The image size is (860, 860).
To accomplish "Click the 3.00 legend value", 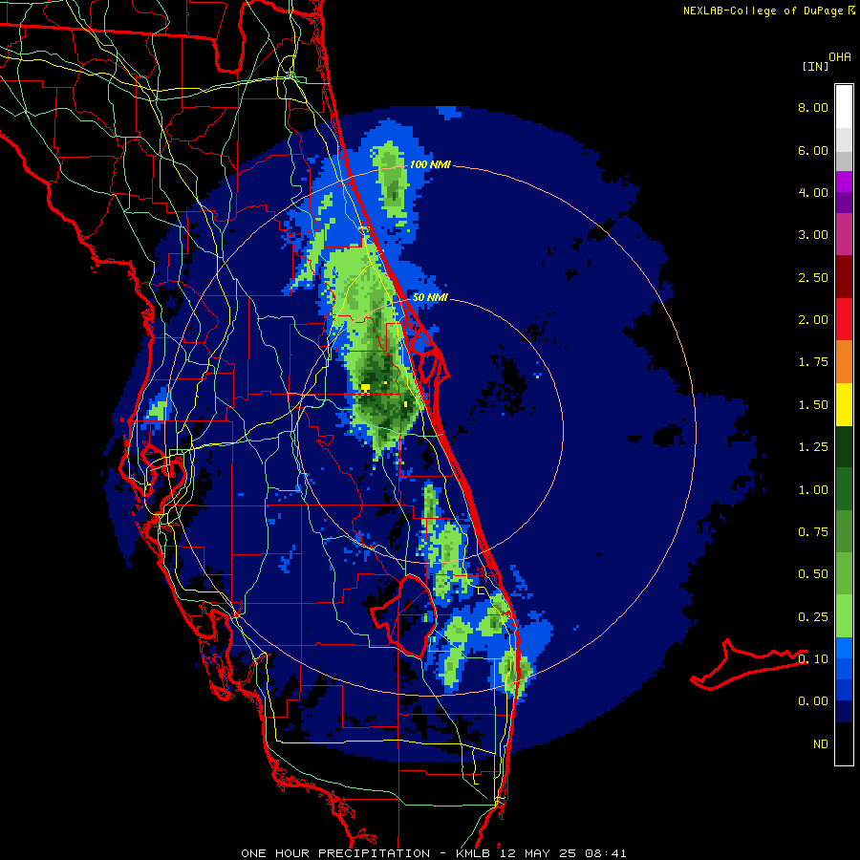I will (813, 235).
